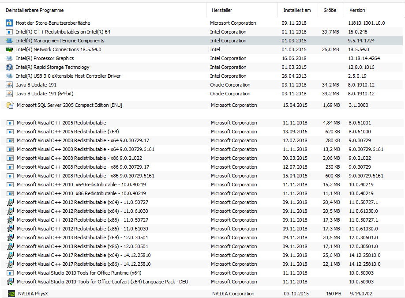This screenshot has height=298, width=405.
Task: Sort by Deinstallierbare Programme column header
Action: click(x=34, y=10)
